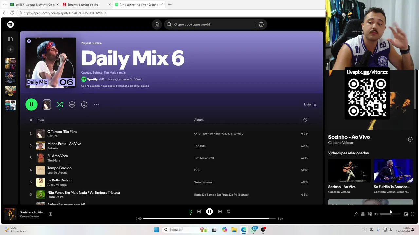Open first playlist thumbnail in library sidebar

10,63
